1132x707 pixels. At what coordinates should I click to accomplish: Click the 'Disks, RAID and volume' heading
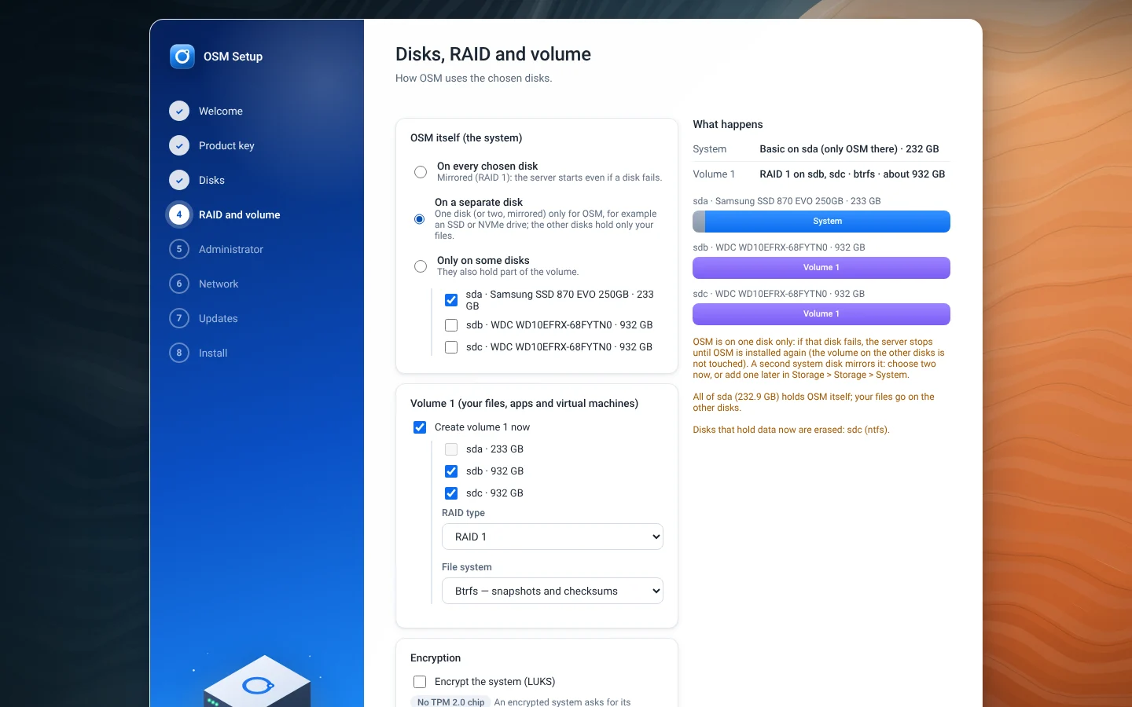pos(493,54)
